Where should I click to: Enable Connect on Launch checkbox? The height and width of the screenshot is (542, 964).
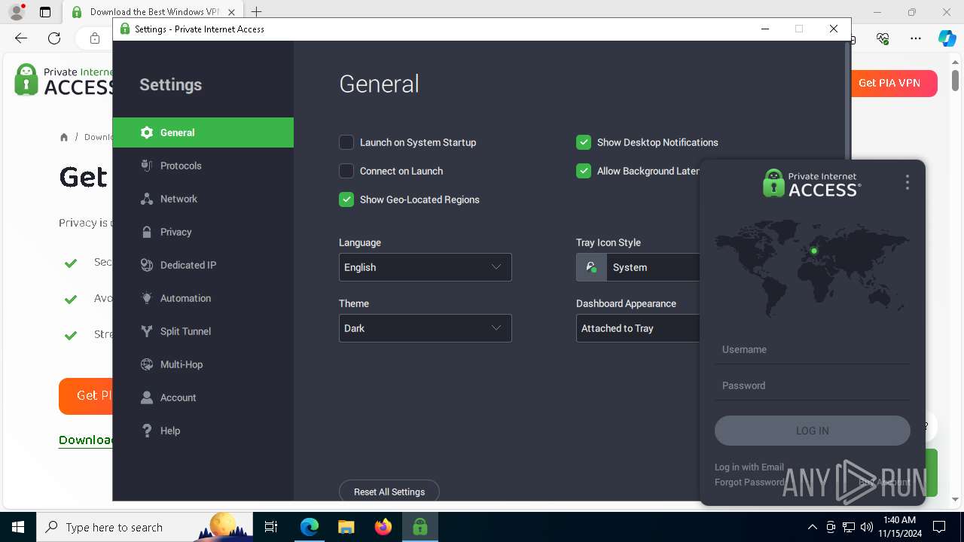coord(346,171)
